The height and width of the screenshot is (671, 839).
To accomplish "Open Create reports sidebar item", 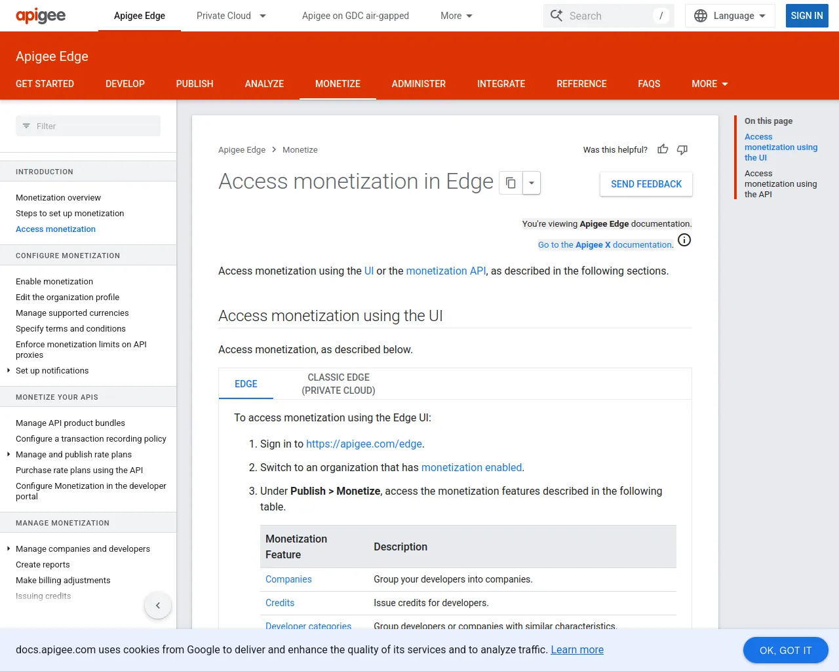I will click(x=43, y=565).
